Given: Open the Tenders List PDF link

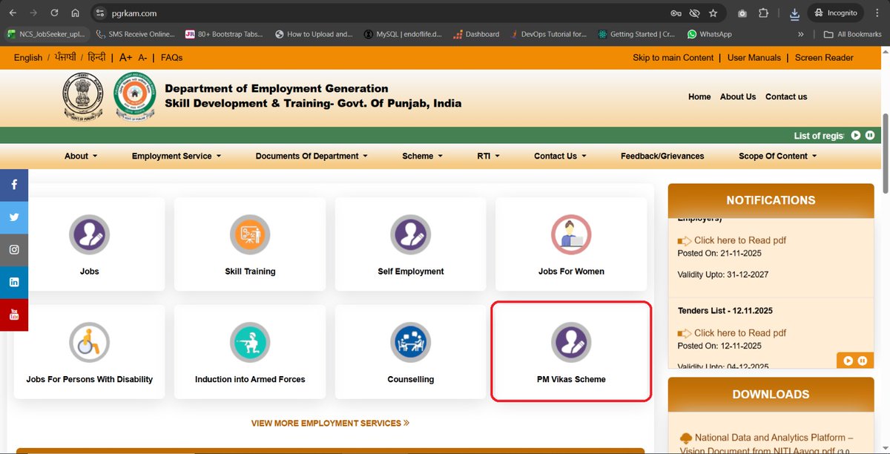Looking at the screenshot, I should click(x=739, y=332).
